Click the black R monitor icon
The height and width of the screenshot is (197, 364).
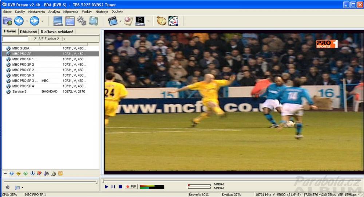pyautogui.click(x=140, y=21)
